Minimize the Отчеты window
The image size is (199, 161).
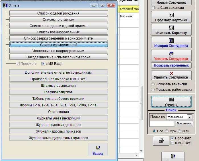pos(94,5)
